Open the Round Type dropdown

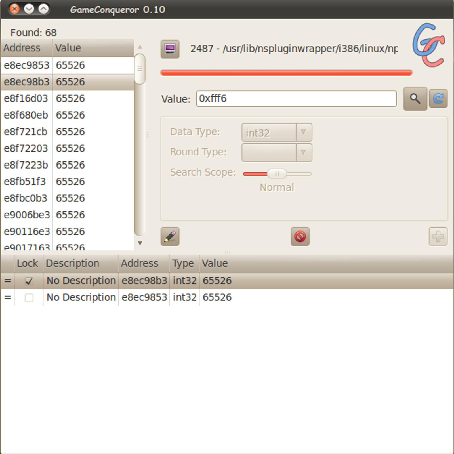click(x=277, y=153)
